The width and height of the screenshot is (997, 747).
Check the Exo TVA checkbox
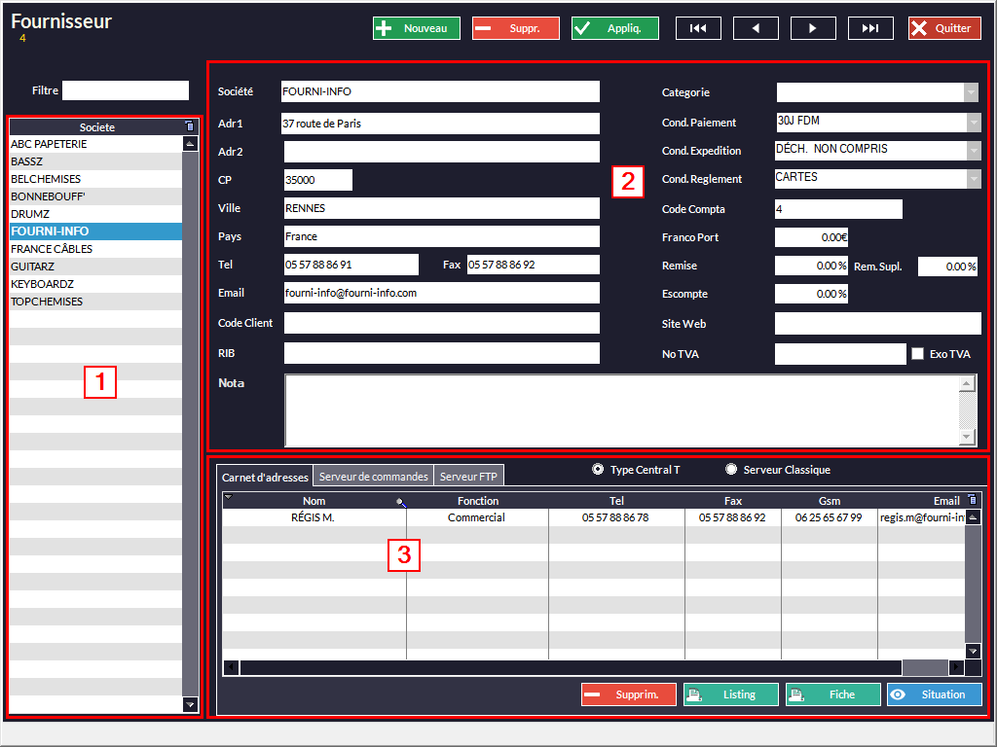point(917,354)
